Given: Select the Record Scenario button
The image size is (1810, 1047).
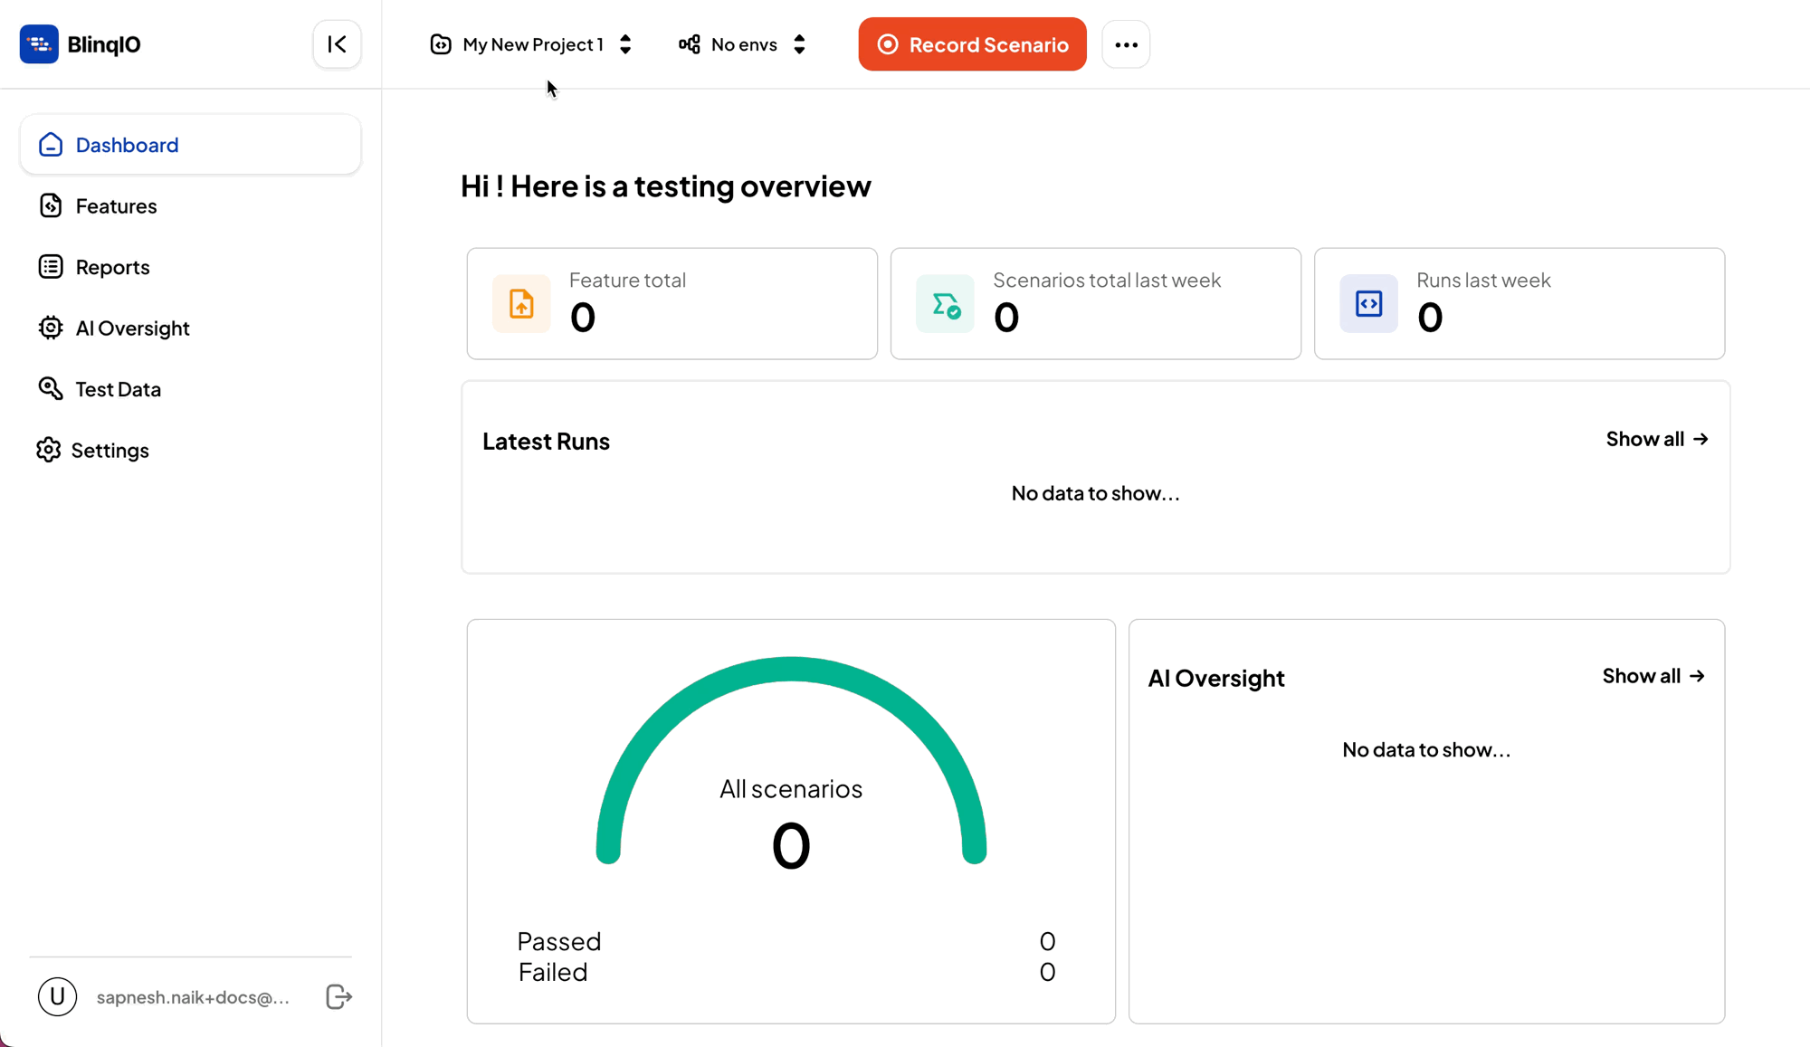Looking at the screenshot, I should click(971, 45).
